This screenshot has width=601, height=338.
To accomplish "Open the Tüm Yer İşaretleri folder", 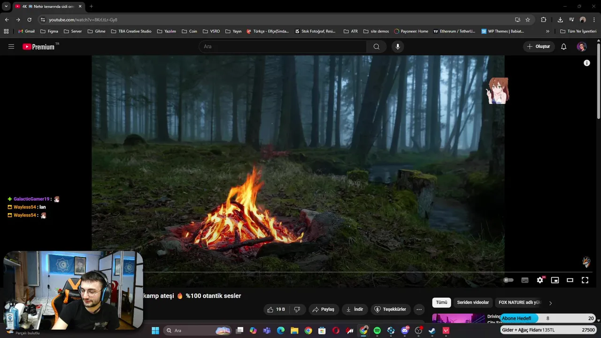I will (x=578, y=31).
